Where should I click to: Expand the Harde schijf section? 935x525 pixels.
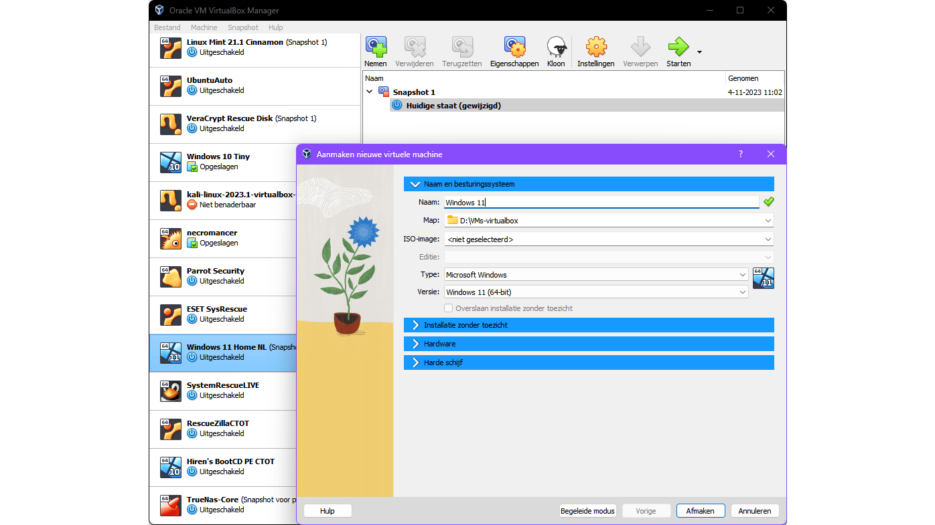pyautogui.click(x=589, y=362)
